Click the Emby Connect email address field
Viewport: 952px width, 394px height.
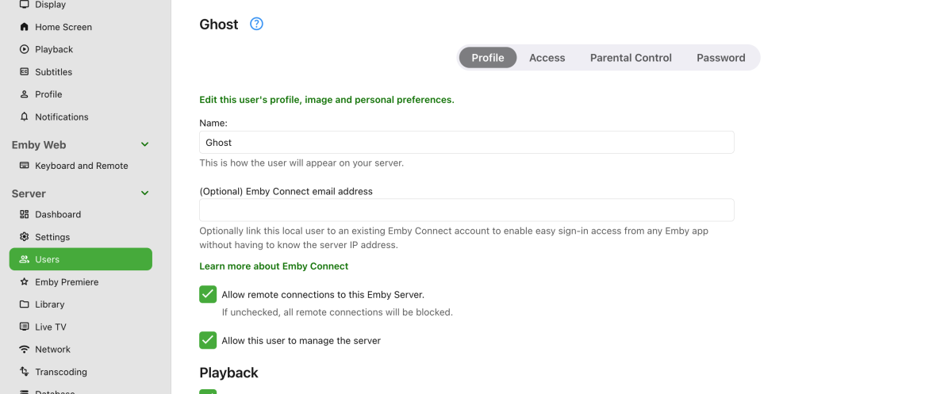[466, 210]
